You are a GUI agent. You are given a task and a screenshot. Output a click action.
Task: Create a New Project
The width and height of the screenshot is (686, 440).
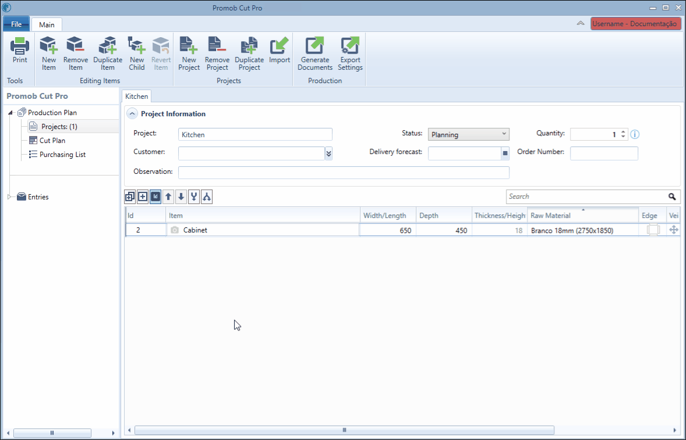point(189,53)
